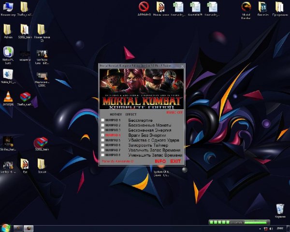Enable Убийства с Одного Удара checkbox
Image resolution: width=290 pixels, height=232 pixels.
coord(102,140)
